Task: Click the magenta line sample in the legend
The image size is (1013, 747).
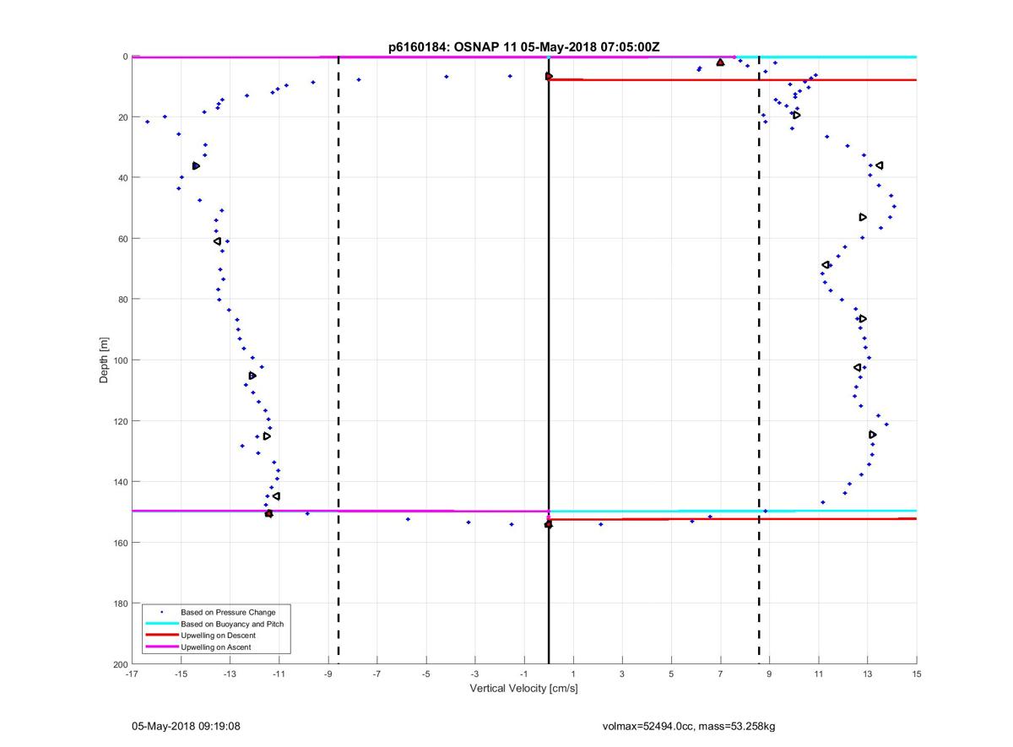Action: click(x=161, y=647)
